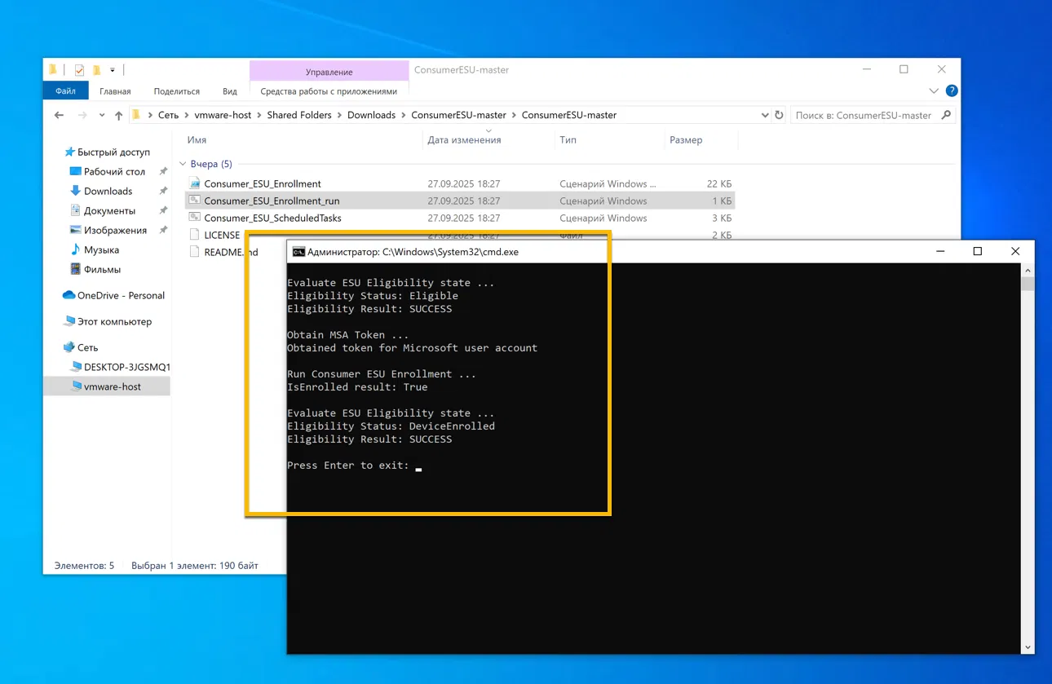Click the scroll-up arrow in the cmd window
This screenshot has height=684, width=1052.
[x=1028, y=271]
